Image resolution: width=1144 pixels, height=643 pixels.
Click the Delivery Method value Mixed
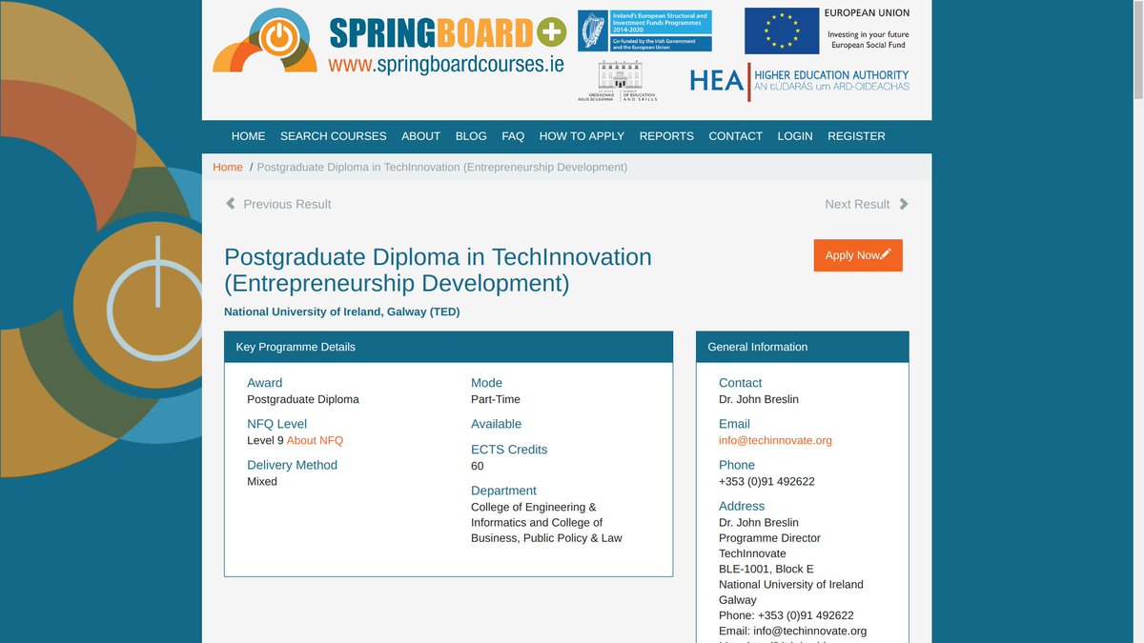(262, 481)
